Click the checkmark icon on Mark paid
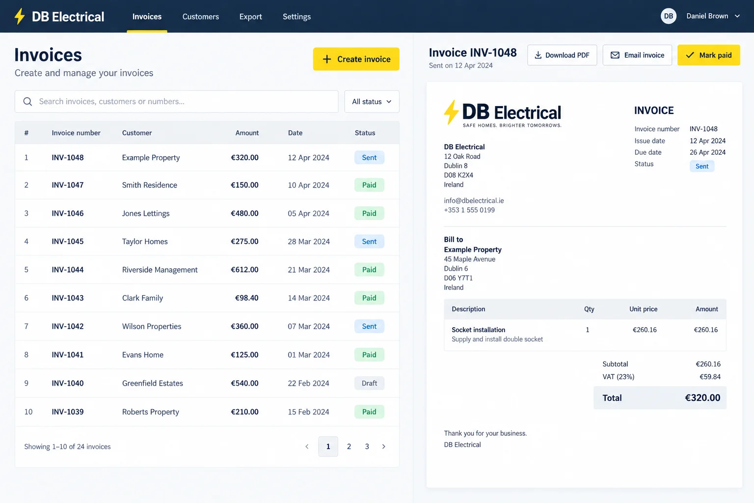Image resolution: width=754 pixels, height=503 pixels. [x=690, y=55]
